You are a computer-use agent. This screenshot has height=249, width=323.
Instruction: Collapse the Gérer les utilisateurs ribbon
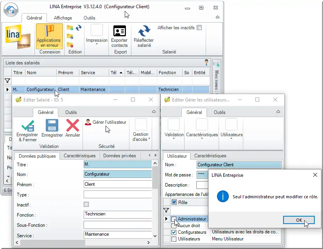tap(278, 112)
